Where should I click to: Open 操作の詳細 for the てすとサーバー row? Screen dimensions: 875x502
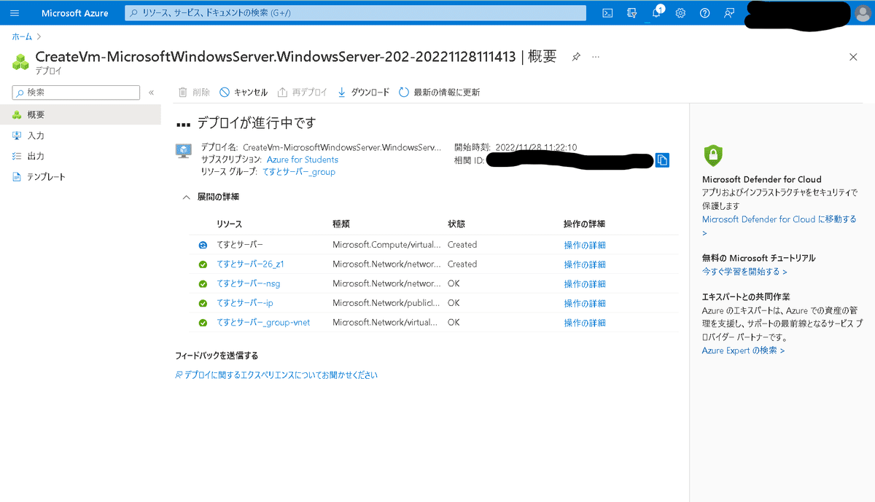tap(585, 245)
